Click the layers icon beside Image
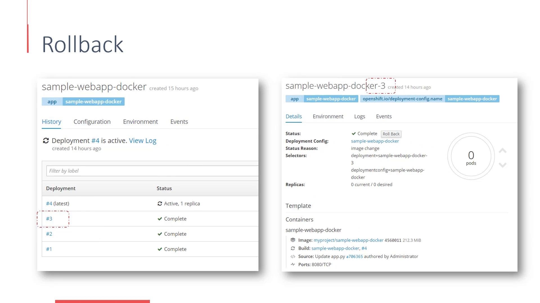540x303 pixels. [293, 240]
